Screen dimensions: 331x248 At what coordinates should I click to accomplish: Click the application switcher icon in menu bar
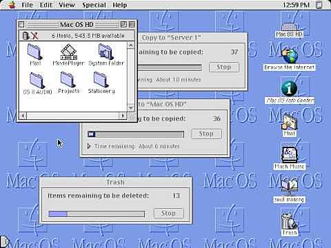(x=319, y=5)
